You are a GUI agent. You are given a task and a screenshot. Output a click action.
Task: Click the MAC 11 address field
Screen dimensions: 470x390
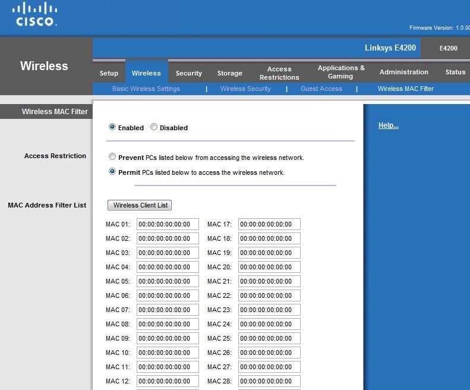tap(168, 367)
